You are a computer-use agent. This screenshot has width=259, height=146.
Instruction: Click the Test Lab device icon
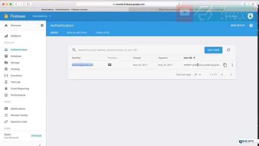click(x=6, y=82)
